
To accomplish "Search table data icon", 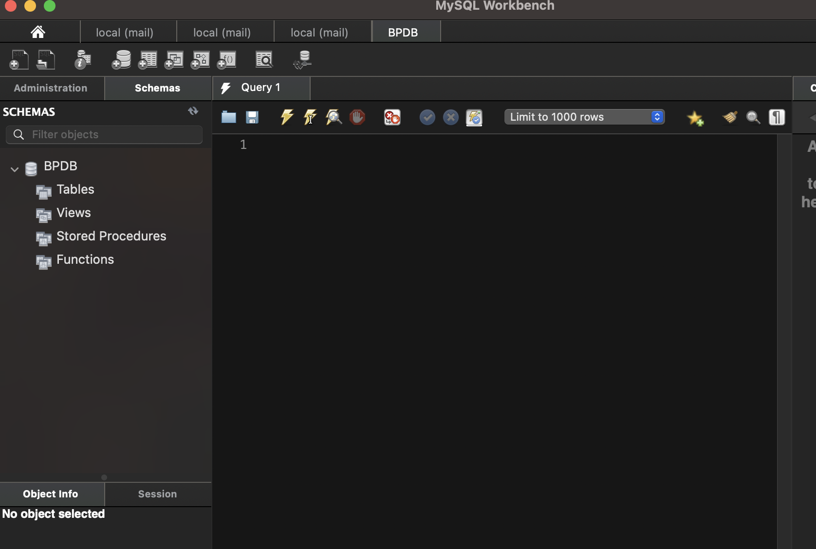I will tap(264, 60).
